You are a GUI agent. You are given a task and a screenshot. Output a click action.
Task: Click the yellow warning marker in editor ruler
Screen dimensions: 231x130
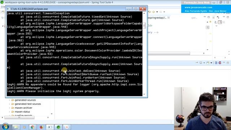(x=210, y=22)
